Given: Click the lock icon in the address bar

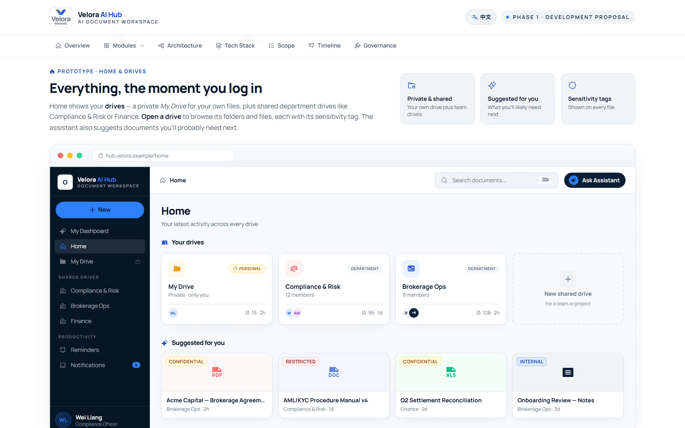Looking at the screenshot, I should (101, 156).
